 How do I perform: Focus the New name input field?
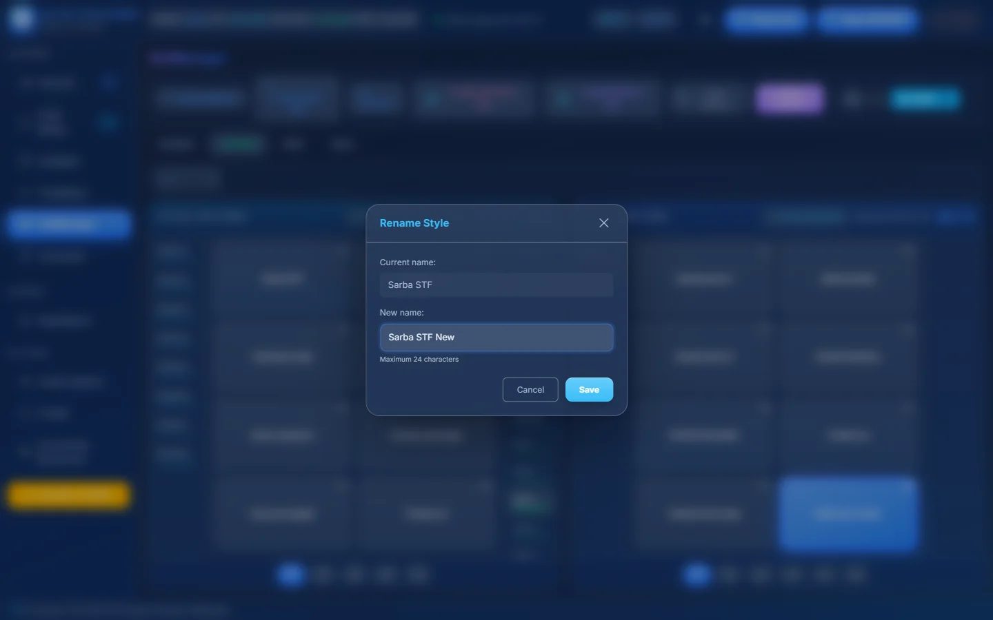(x=496, y=338)
